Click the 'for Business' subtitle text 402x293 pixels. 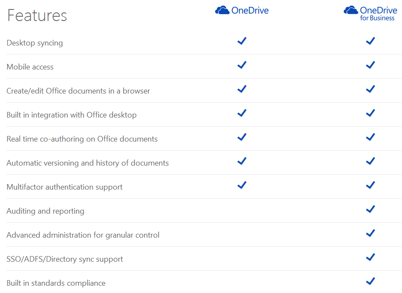click(377, 18)
